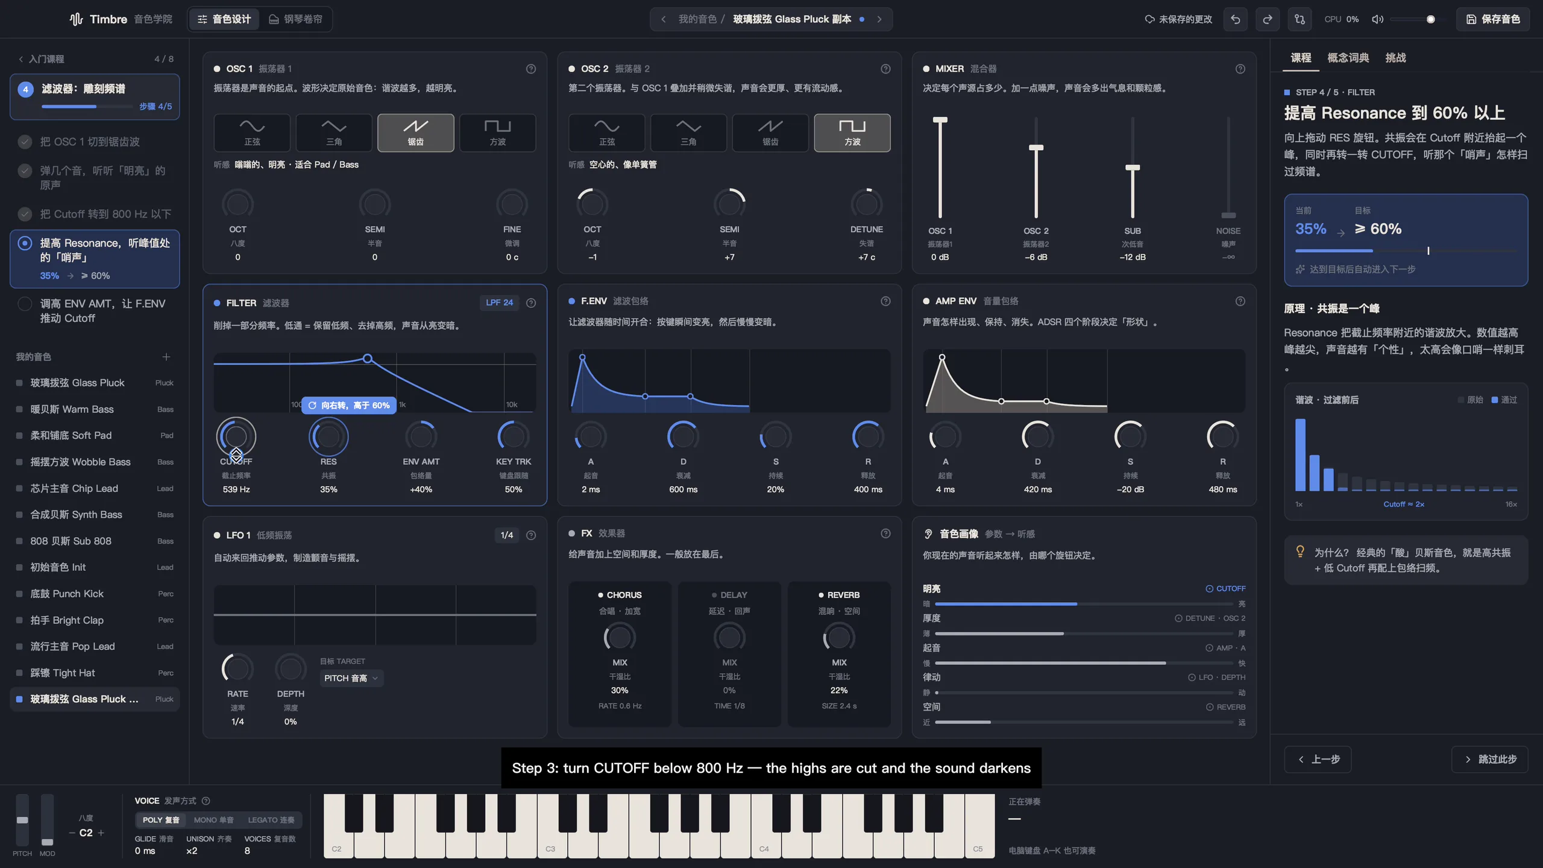Choose the sine waveform in OSC 1

click(252, 133)
